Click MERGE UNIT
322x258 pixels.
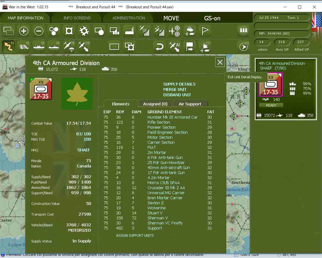175,89
